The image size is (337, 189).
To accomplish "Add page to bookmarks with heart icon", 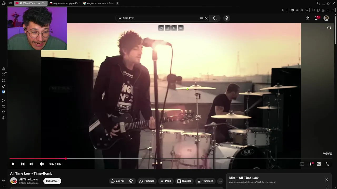I will tap(307, 10).
